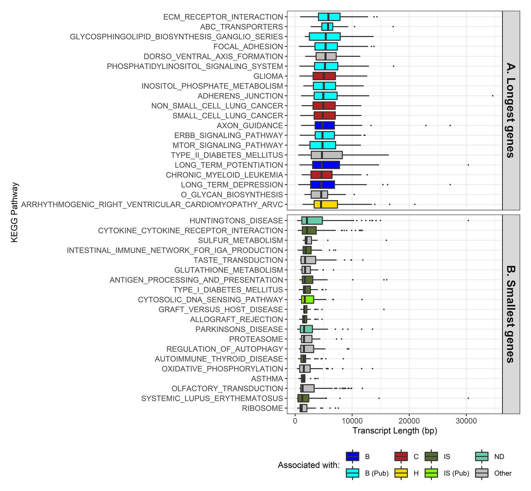The height and width of the screenshot is (491, 531).
Task: Select the RIBOSOME pathway label
Action: click(x=263, y=409)
